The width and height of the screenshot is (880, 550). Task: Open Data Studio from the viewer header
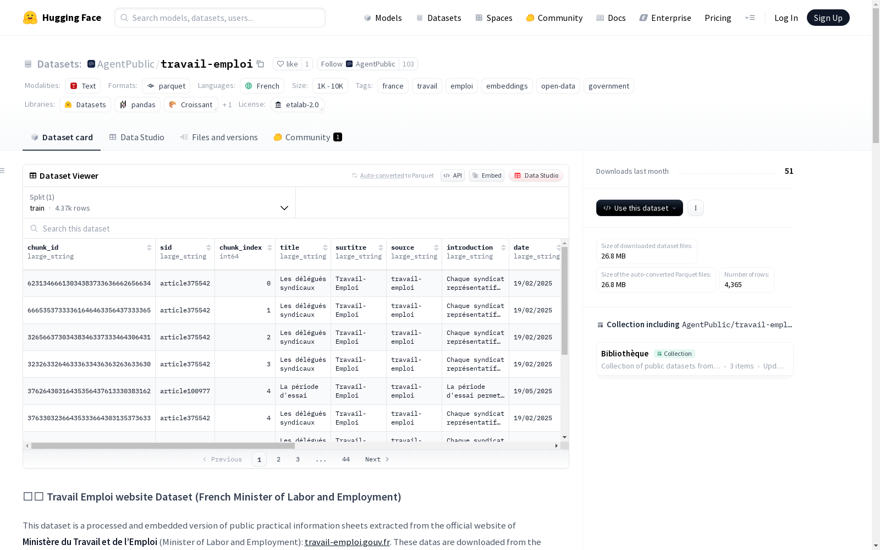[536, 175]
